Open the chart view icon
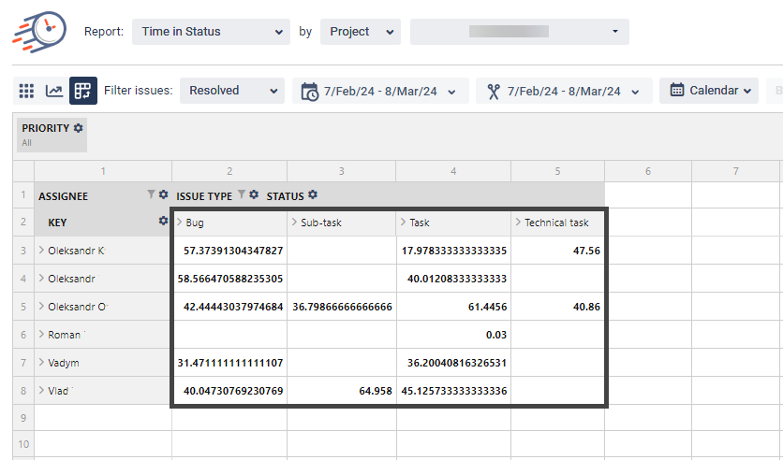The height and width of the screenshot is (460, 783). [x=54, y=91]
